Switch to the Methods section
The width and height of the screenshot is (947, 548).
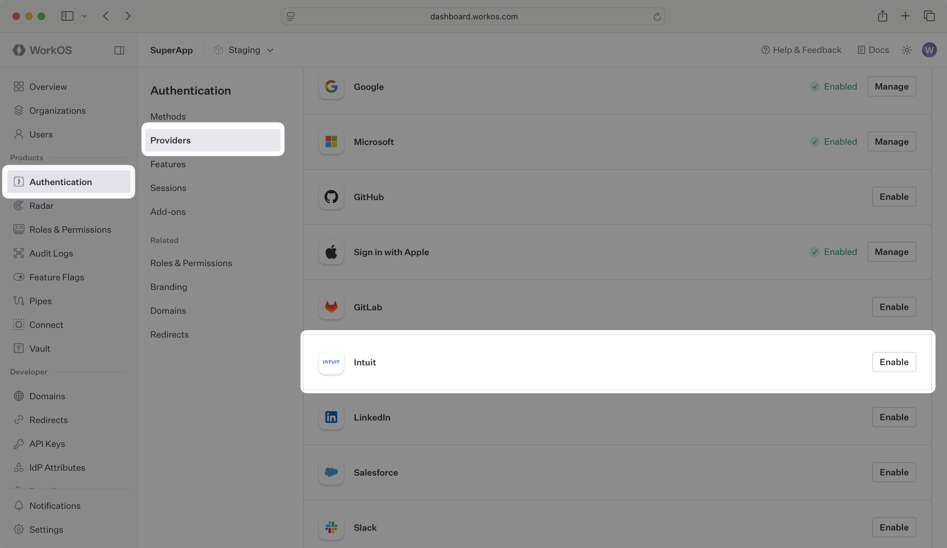click(168, 116)
